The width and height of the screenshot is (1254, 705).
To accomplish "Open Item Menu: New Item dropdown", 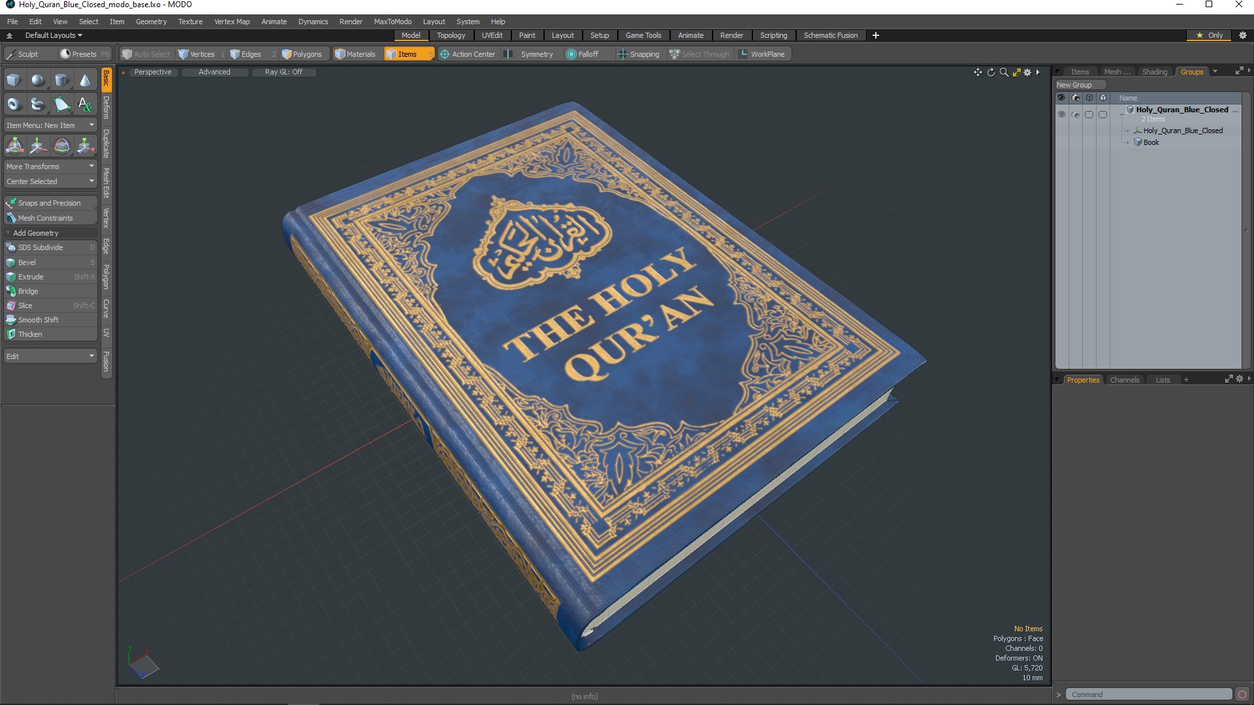I will [x=50, y=125].
